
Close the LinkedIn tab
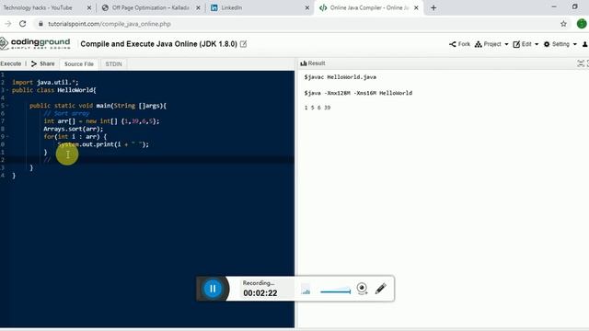(x=306, y=7)
